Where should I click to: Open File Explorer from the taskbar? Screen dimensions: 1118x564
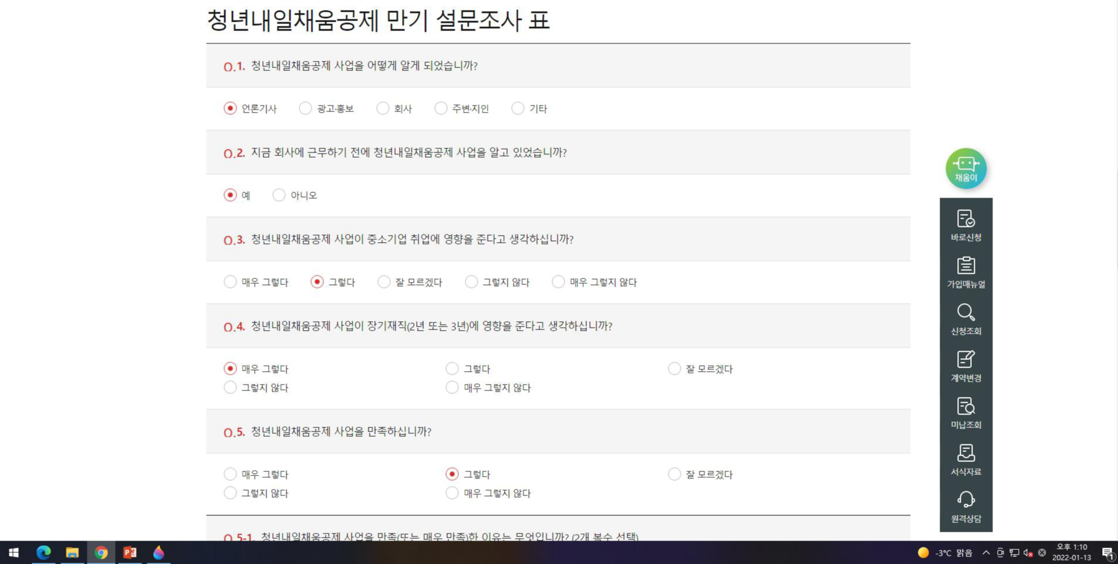coord(72,552)
